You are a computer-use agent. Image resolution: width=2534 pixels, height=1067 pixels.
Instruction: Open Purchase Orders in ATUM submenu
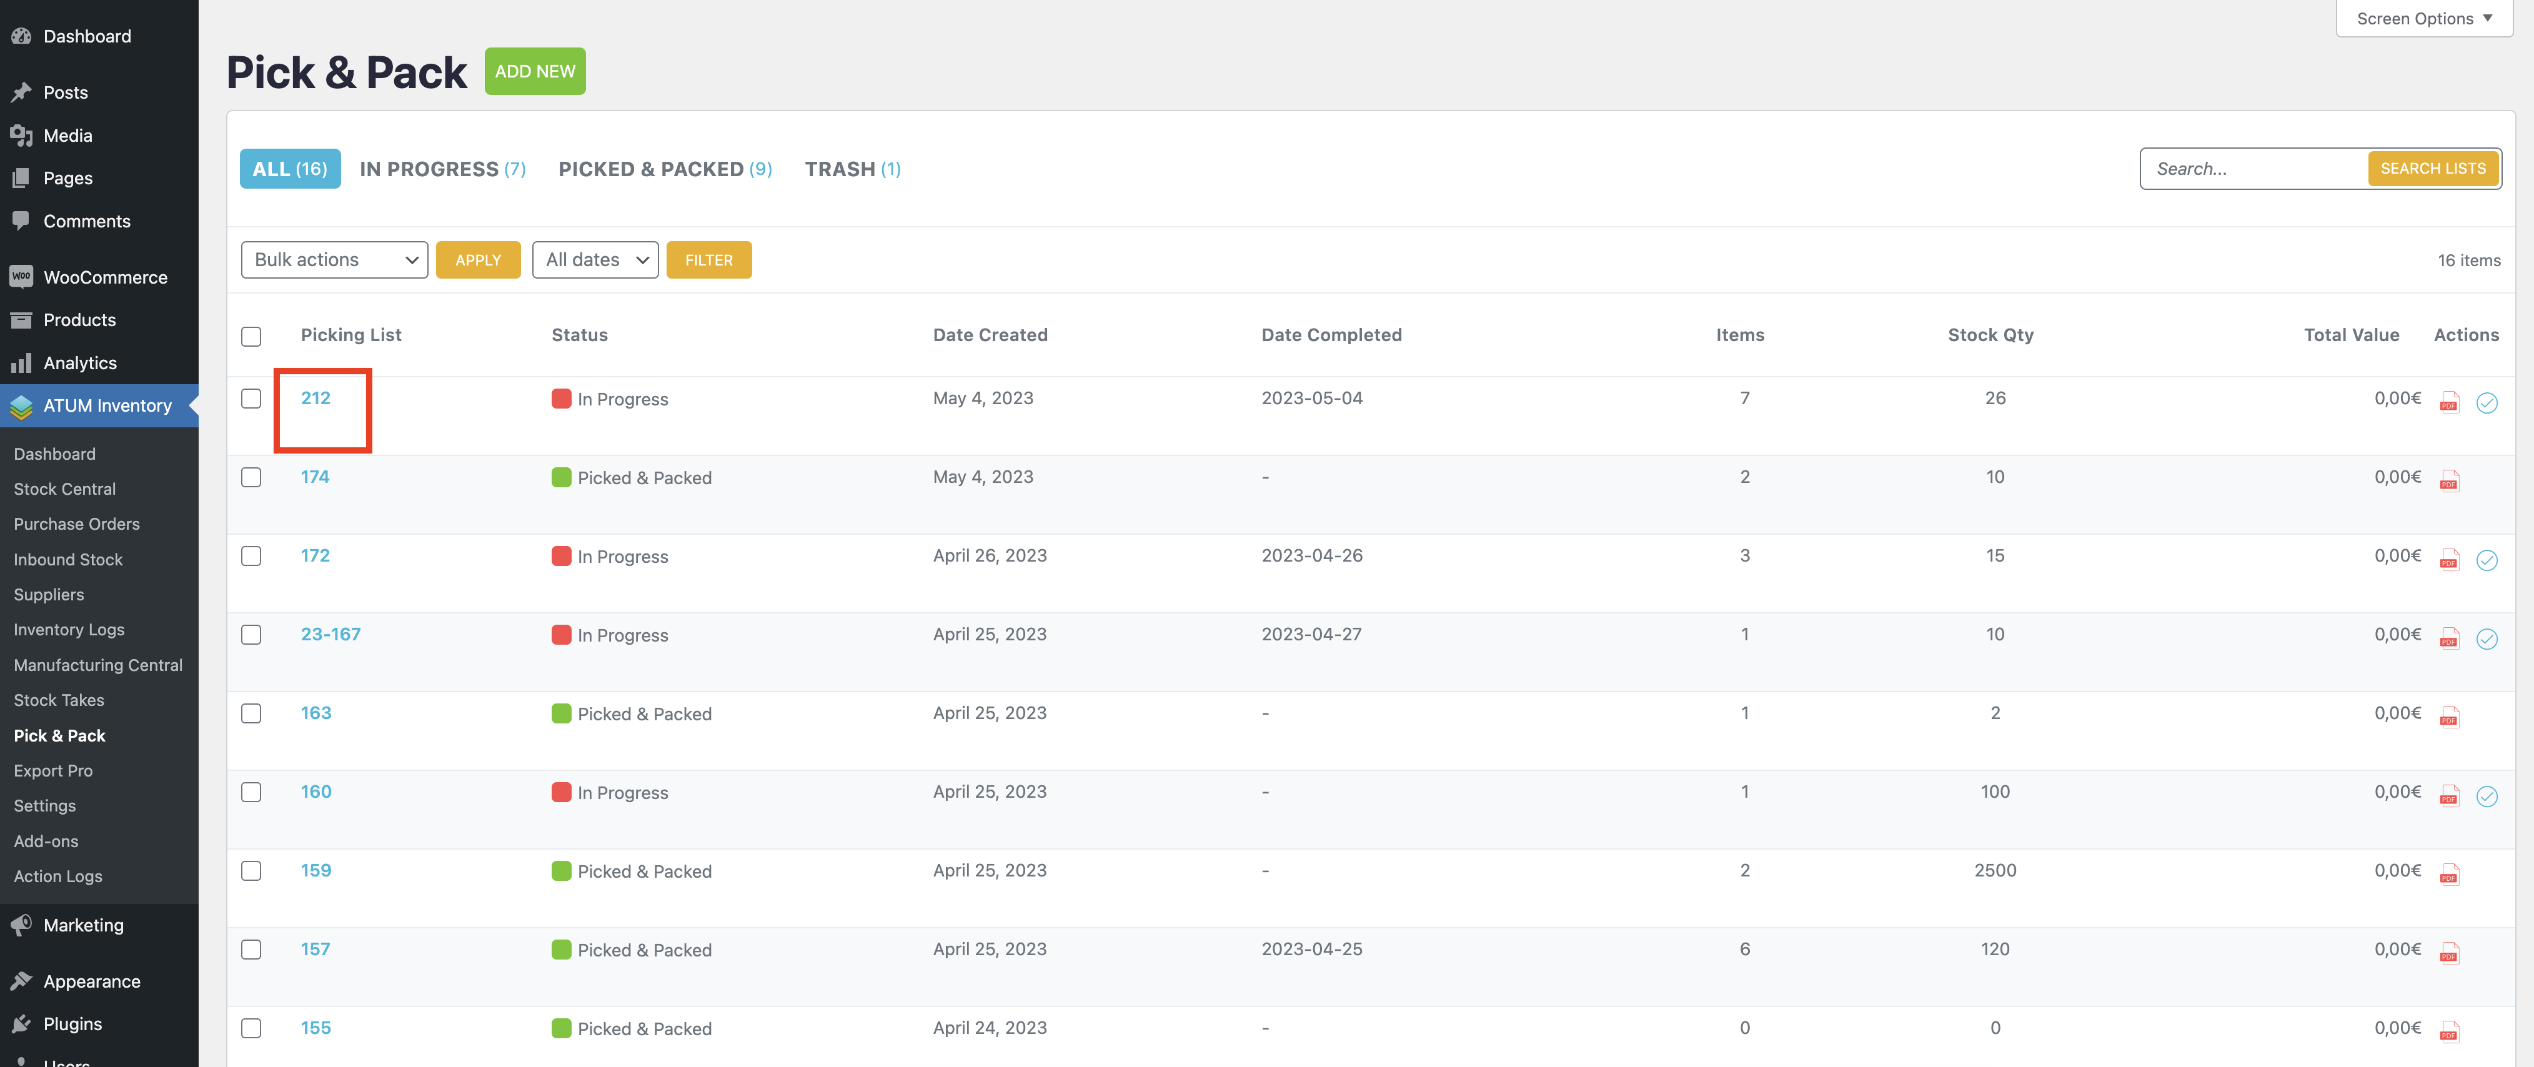click(x=77, y=524)
